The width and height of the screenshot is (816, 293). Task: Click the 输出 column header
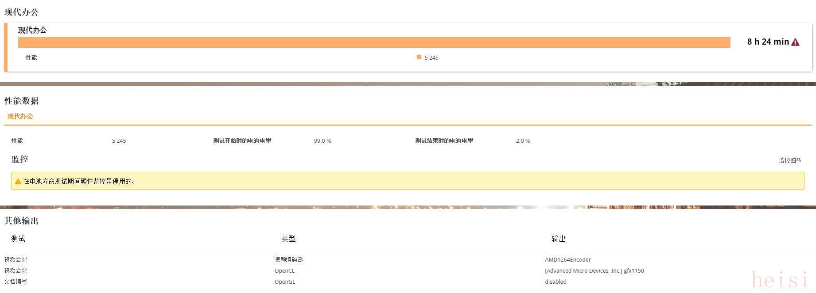tap(559, 239)
